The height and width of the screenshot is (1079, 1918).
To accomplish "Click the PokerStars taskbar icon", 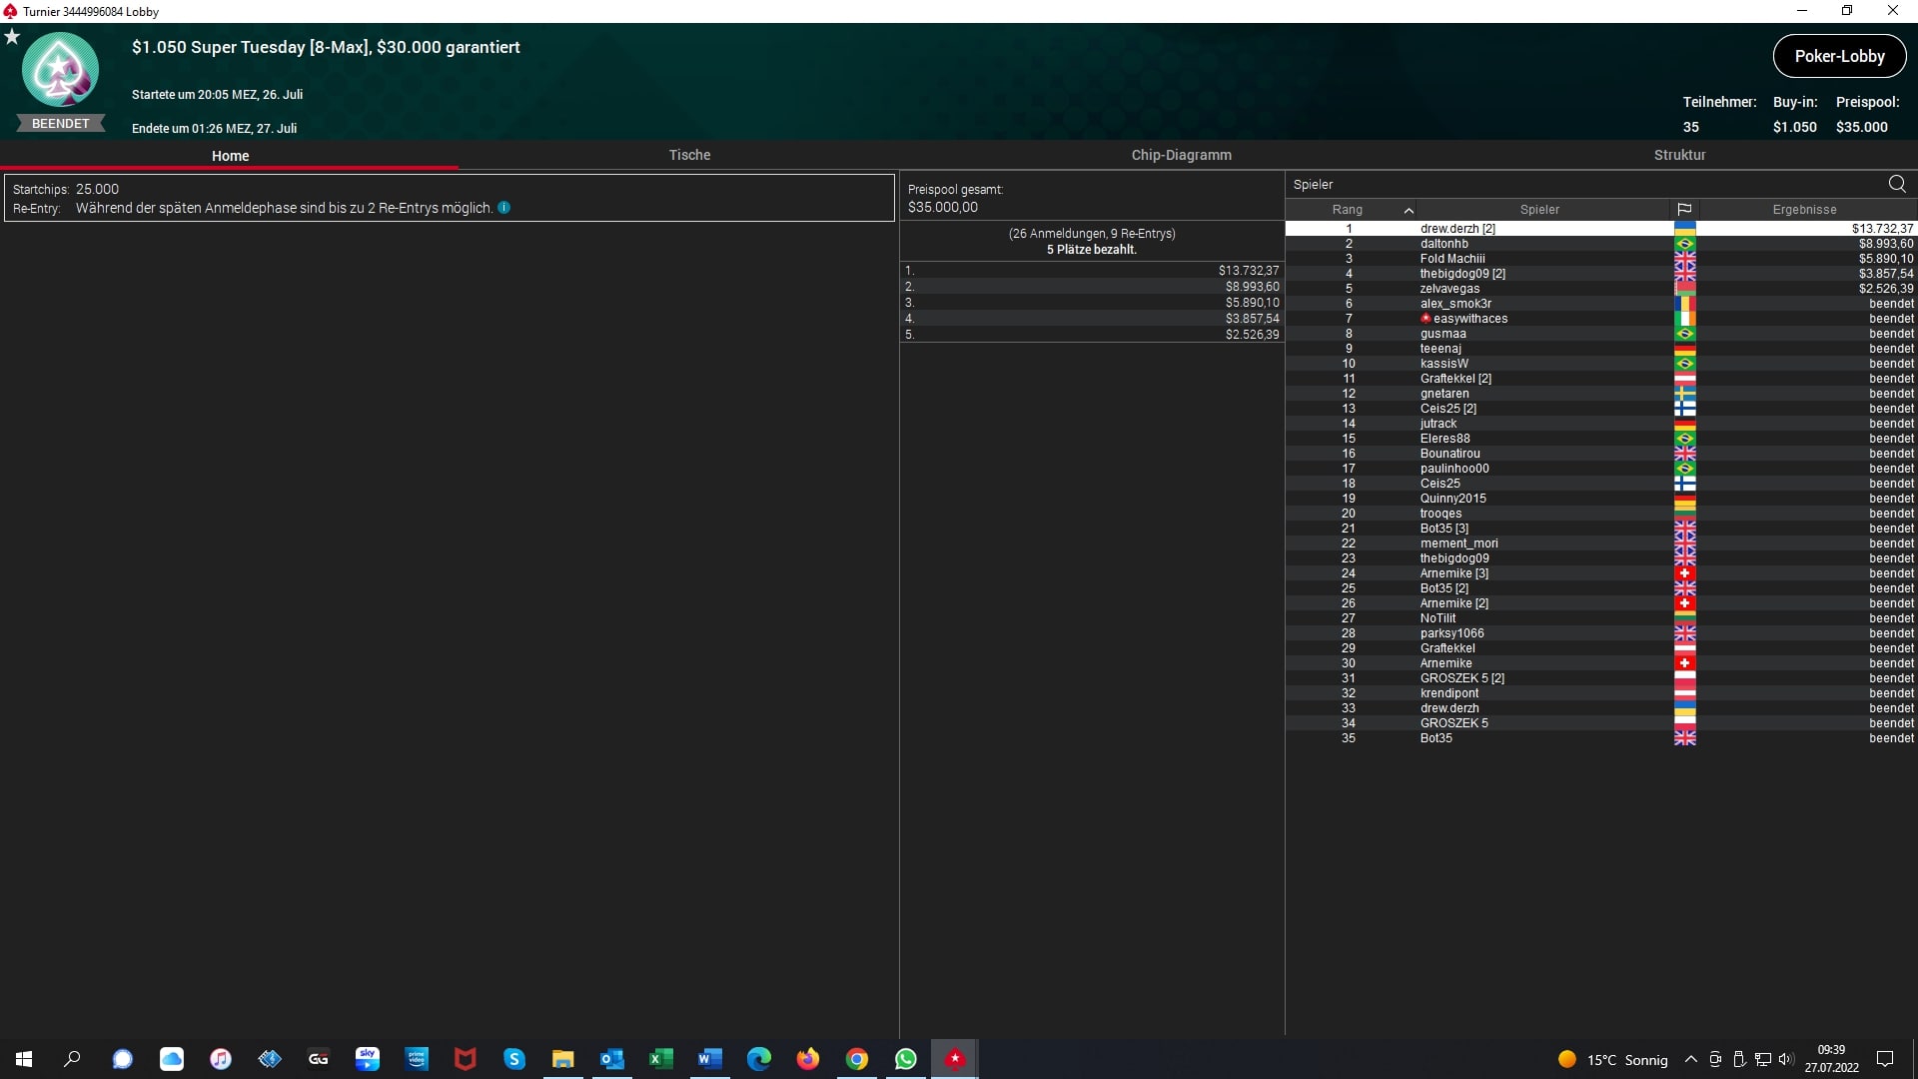I will (955, 1059).
